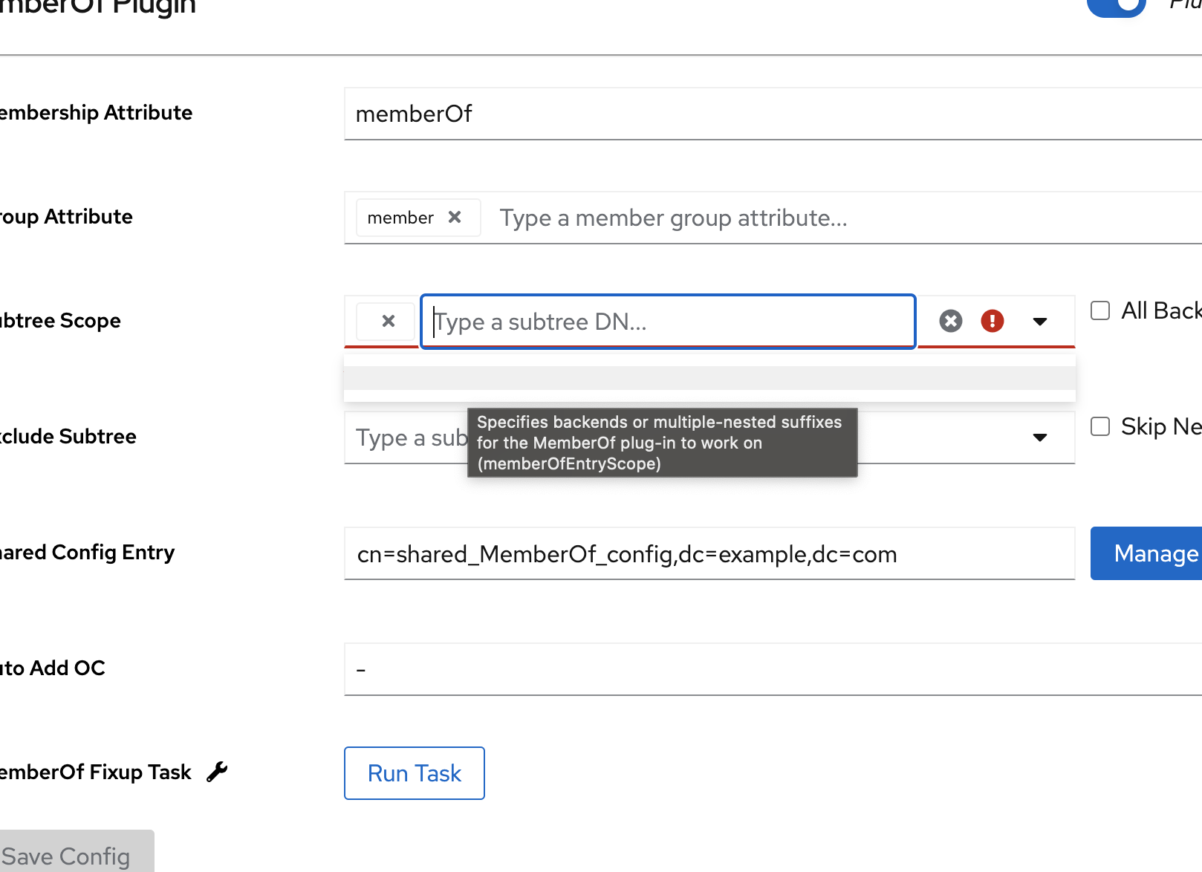Clear all Subtree Scope selections

pyautogui.click(x=950, y=321)
